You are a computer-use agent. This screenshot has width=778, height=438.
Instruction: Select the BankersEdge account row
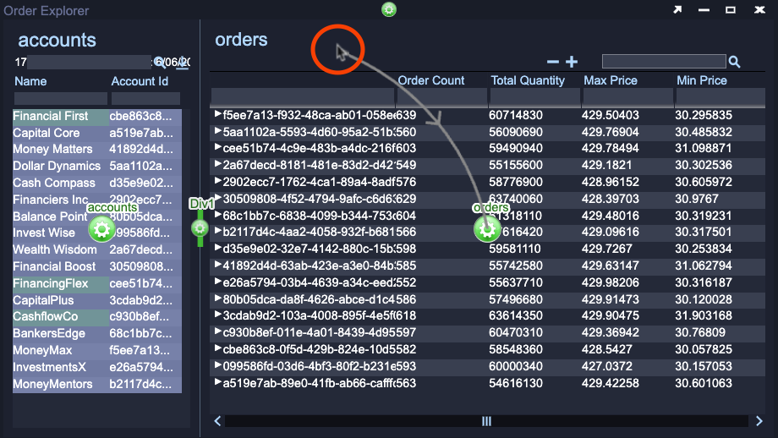click(x=49, y=333)
